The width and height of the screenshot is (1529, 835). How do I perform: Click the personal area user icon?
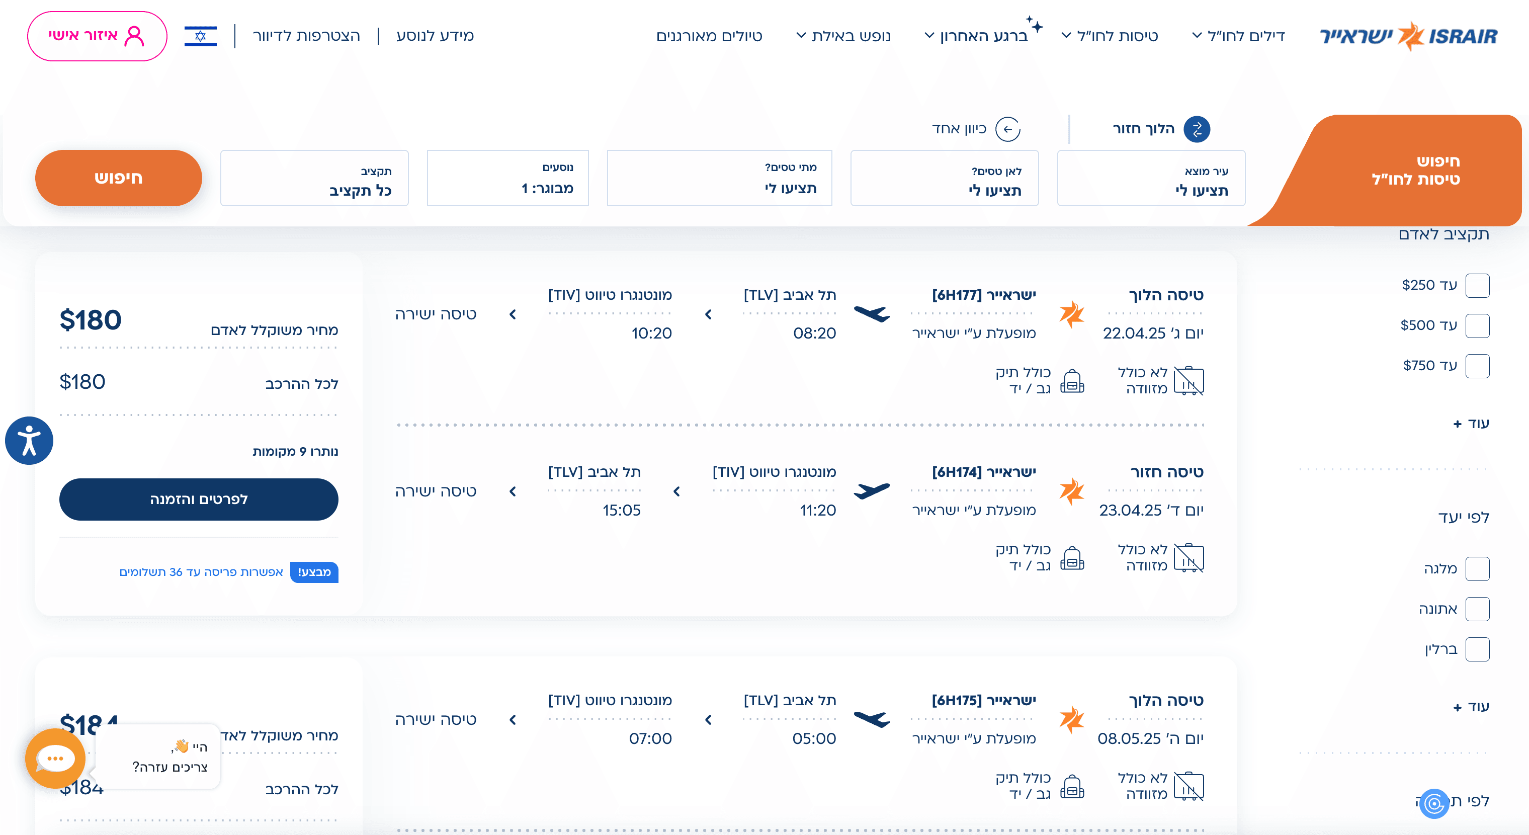135,36
